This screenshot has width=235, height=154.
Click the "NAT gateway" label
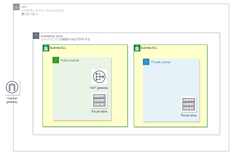99,88
